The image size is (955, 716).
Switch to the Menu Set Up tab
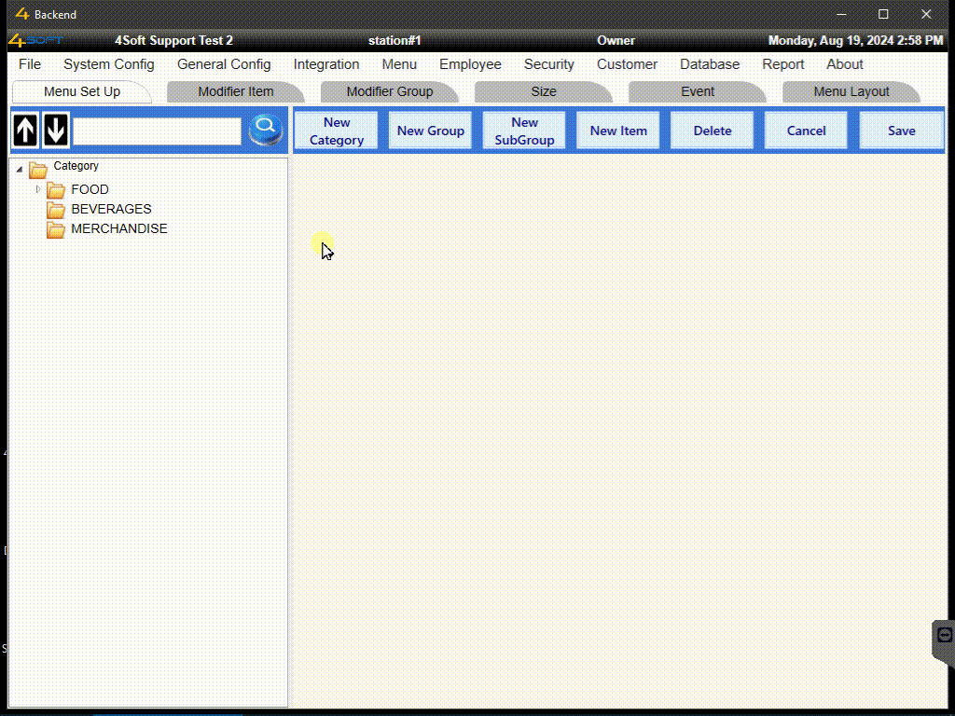[82, 92]
